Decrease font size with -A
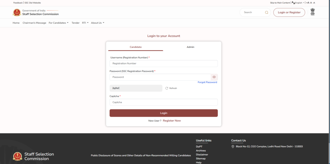This screenshot has height=164, width=330. 314,3
